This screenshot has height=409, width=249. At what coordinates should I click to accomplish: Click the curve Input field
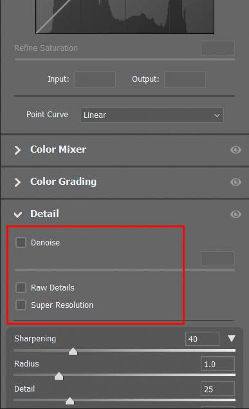click(x=95, y=79)
